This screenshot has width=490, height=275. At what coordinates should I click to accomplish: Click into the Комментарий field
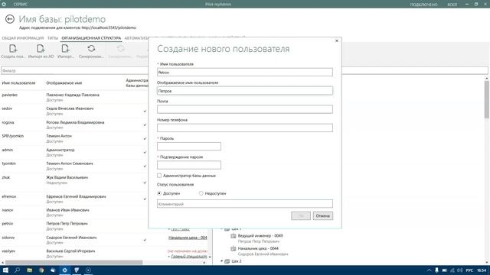(x=245, y=204)
